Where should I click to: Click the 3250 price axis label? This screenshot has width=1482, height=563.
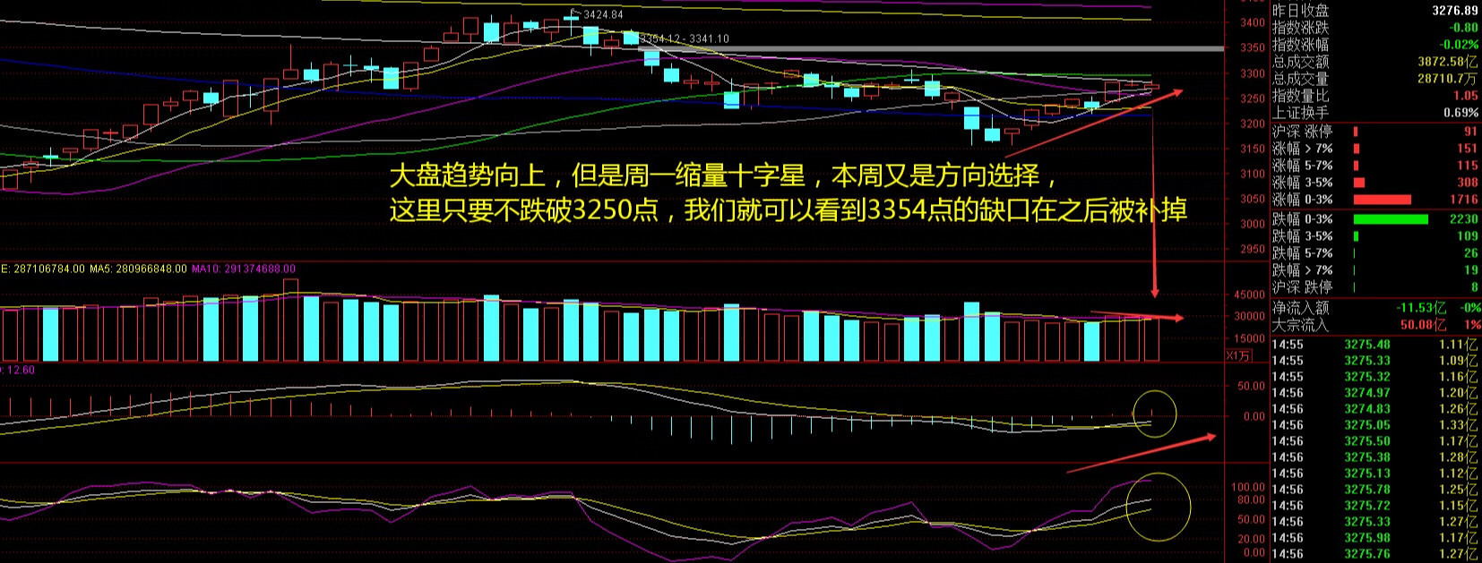pyautogui.click(x=1253, y=99)
